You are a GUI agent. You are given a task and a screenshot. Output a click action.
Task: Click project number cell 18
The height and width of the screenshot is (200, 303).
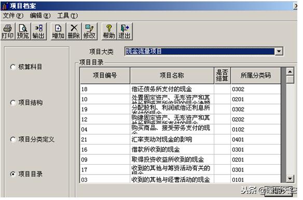[x=105, y=89]
